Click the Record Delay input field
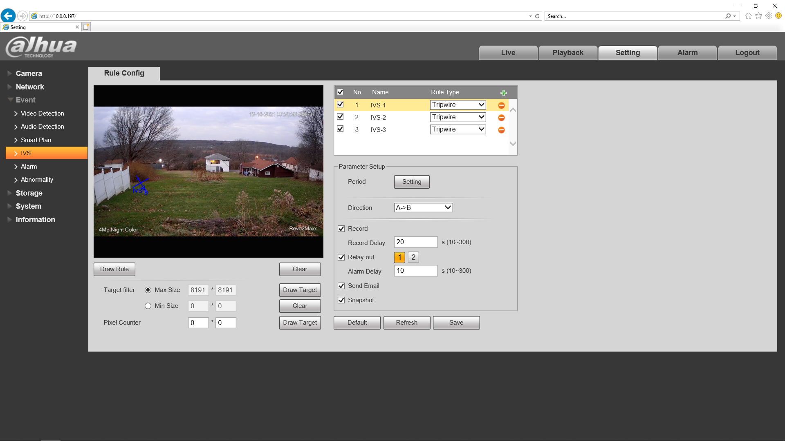 click(x=416, y=242)
